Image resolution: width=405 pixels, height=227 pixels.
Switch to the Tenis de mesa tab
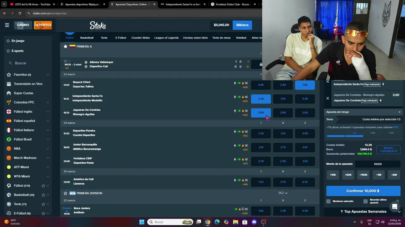221,38
